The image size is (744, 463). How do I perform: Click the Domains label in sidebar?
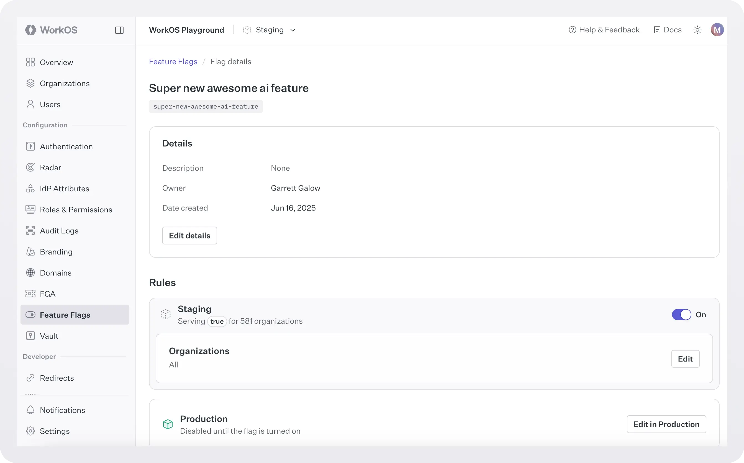pyautogui.click(x=56, y=272)
